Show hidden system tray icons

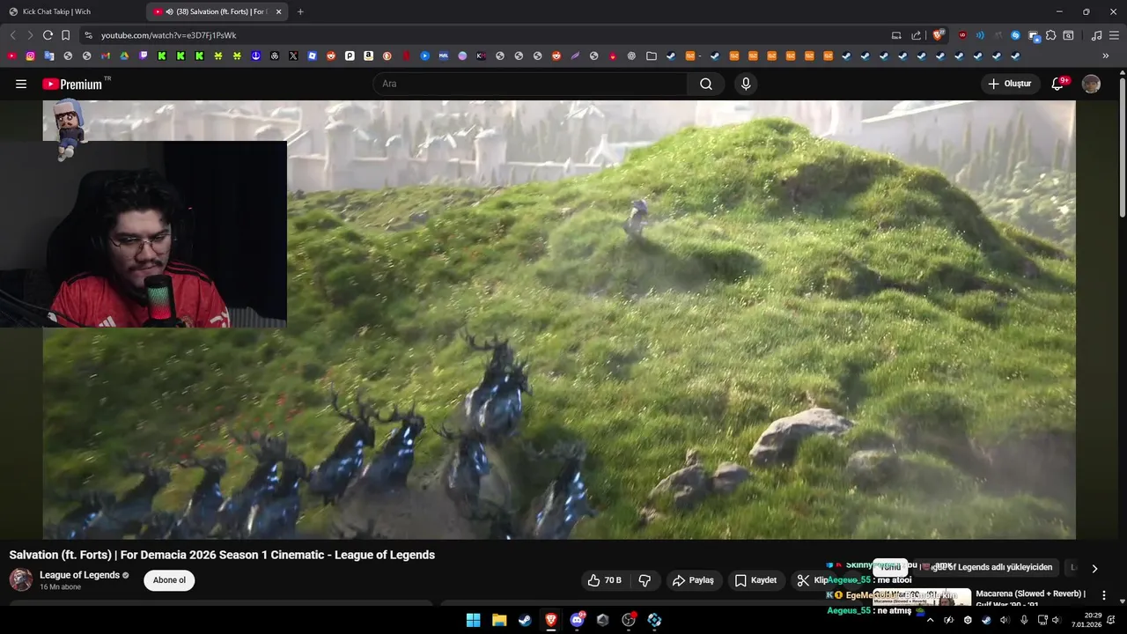tap(930, 620)
